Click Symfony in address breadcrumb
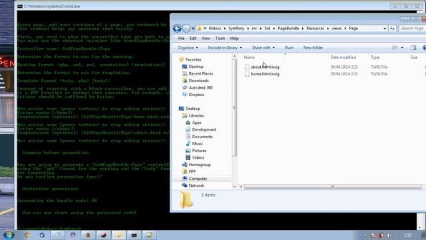Image resolution: width=426 pixels, height=240 pixels. click(236, 28)
